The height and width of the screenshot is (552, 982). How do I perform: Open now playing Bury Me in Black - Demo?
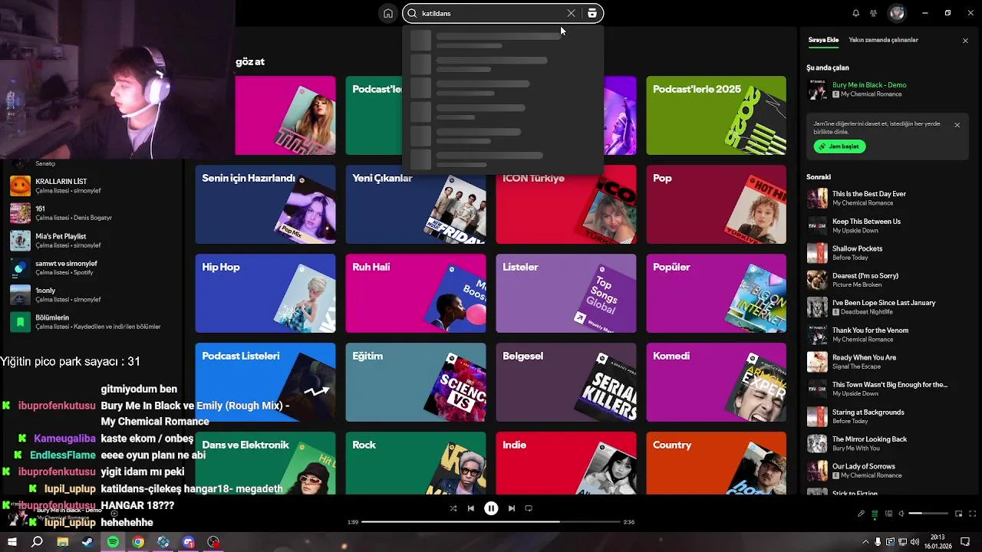pyautogui.click(x=869, y=85)
